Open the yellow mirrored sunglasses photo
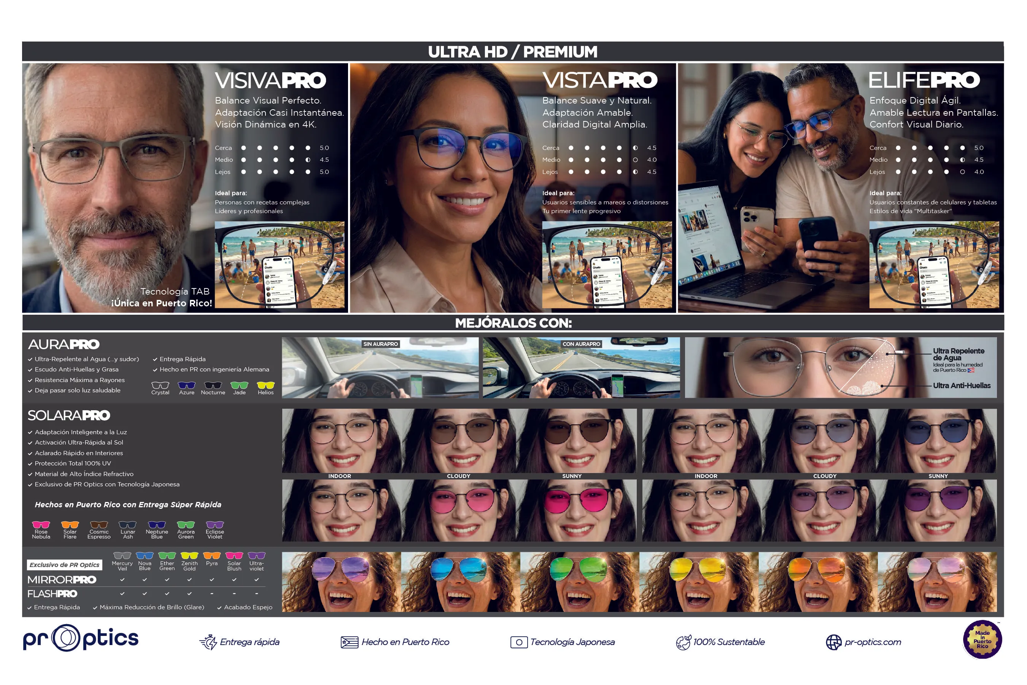This screenshot has width=1027, height=685. [699, 581]
